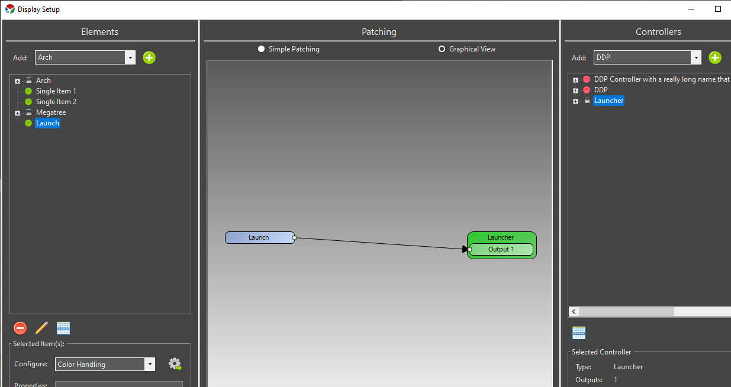
Task: Select Single Item 1 in elements tree
Action: [56, 91]
